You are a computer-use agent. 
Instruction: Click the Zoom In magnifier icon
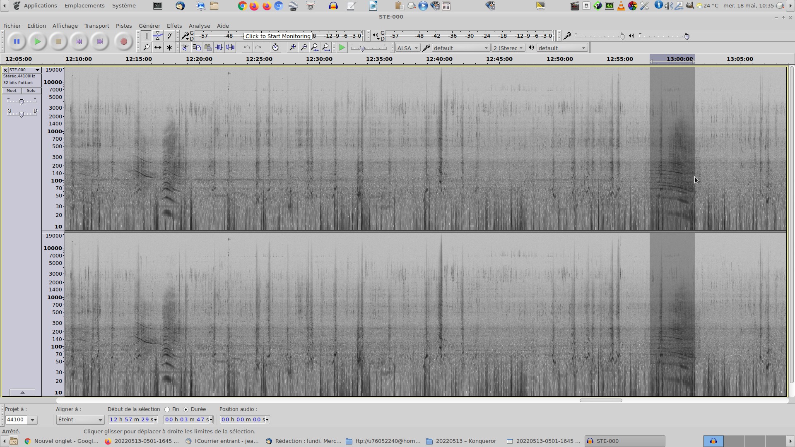292,48
